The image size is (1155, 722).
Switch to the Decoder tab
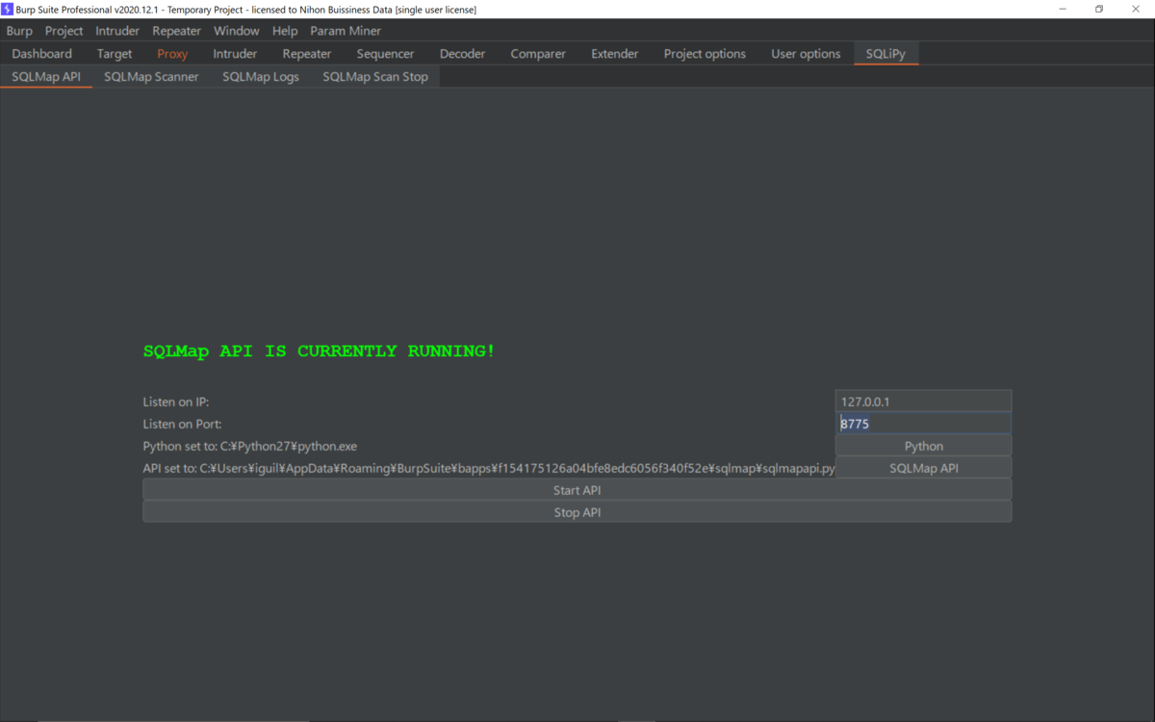pyautogui.click(x=463, y=54)
